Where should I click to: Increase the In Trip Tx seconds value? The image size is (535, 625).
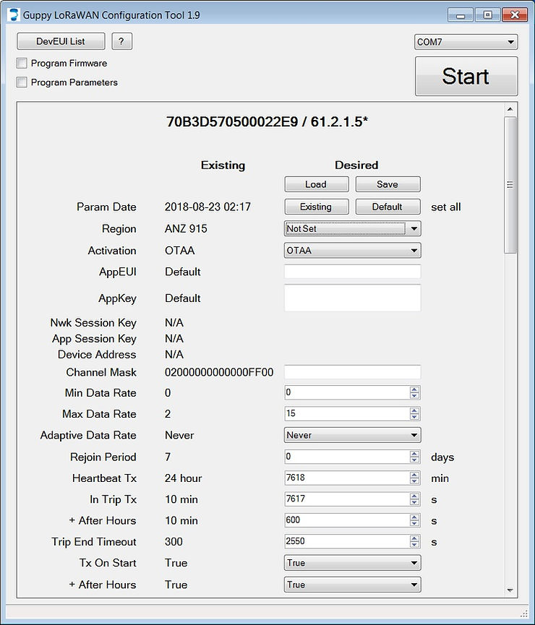[x=414, y=496]
